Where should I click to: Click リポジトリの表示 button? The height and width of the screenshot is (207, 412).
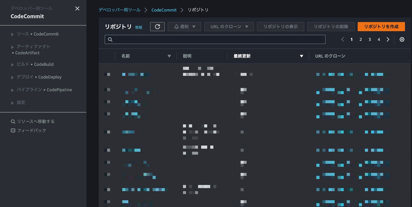coord(280,26)
